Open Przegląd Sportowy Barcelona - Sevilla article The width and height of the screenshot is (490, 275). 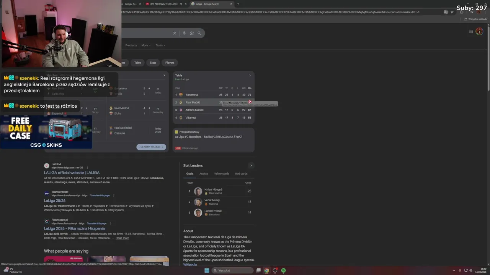point(214,140)
